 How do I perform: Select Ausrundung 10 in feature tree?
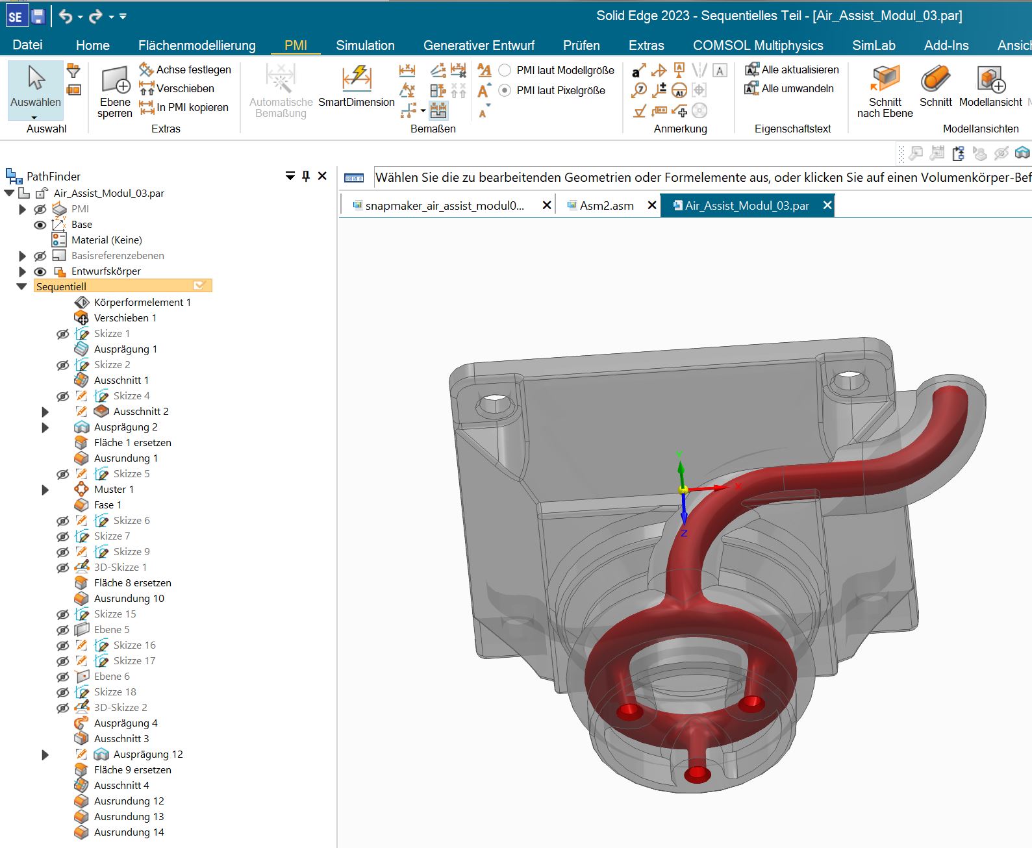click(129, 599)
